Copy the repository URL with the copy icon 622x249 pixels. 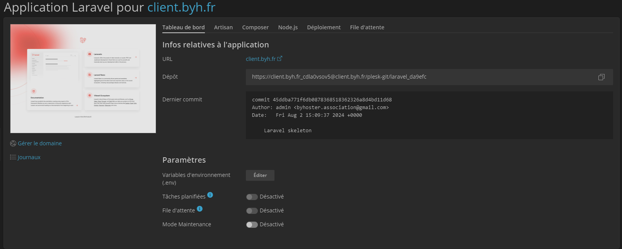pos(601,77)
